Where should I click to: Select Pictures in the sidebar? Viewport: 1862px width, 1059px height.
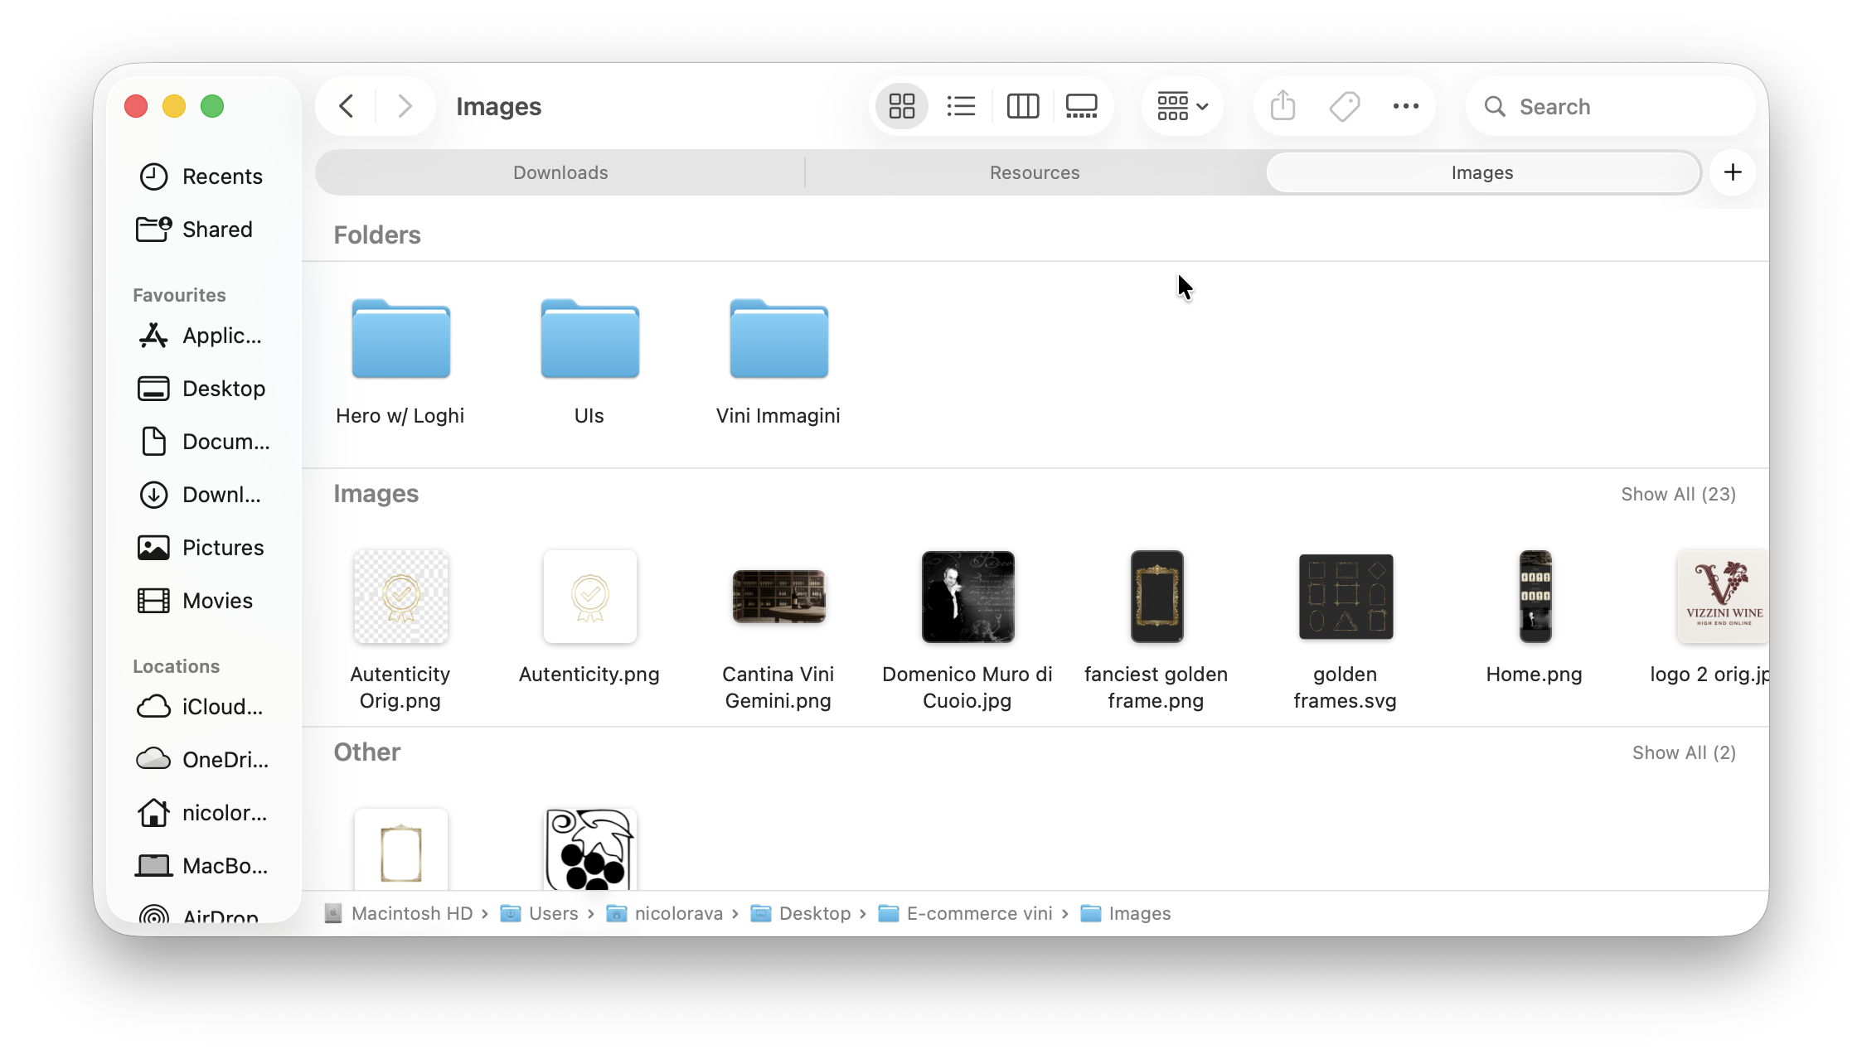click(x=221, y=547)
